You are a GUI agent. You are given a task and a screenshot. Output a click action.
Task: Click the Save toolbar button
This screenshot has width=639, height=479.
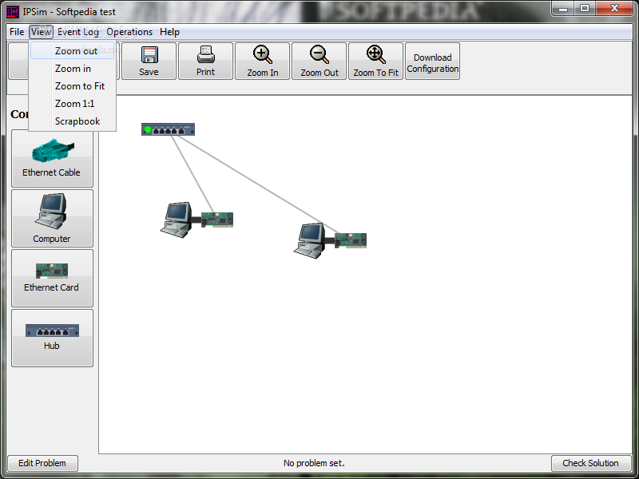(149, 61)
